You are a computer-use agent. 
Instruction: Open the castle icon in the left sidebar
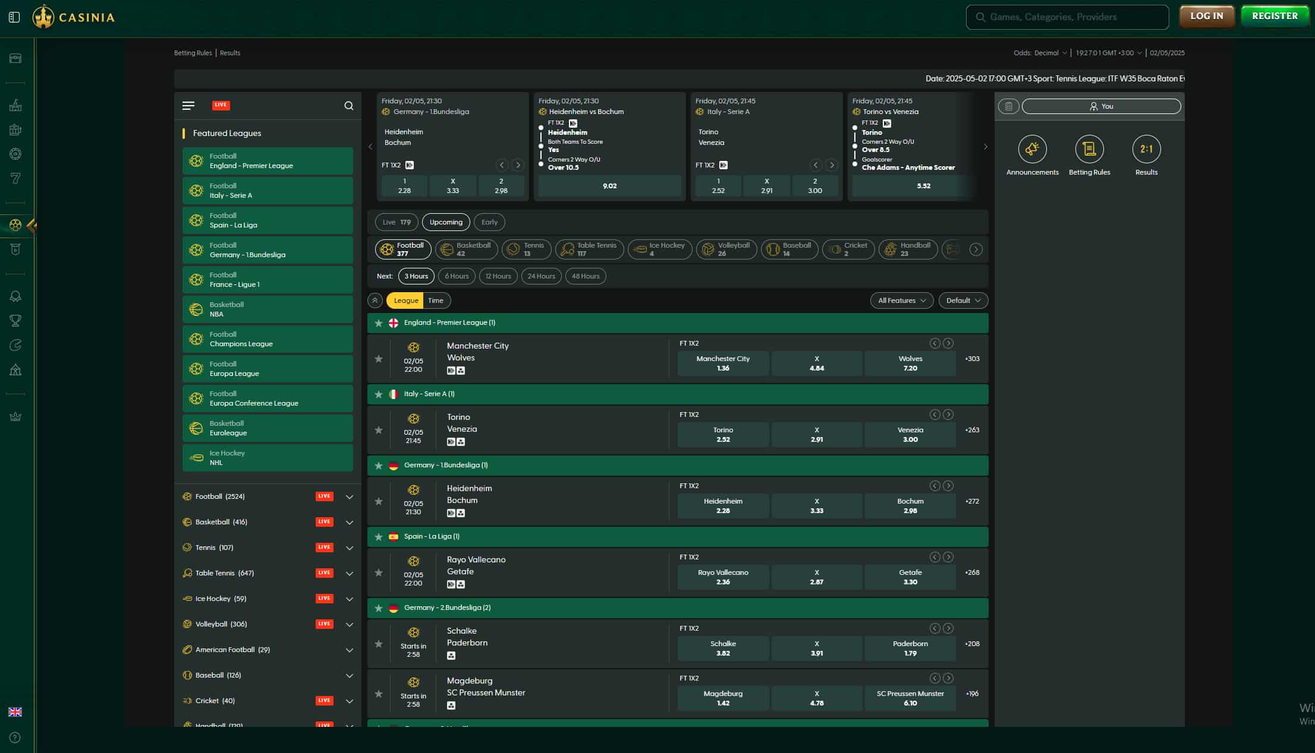[15, 106]
